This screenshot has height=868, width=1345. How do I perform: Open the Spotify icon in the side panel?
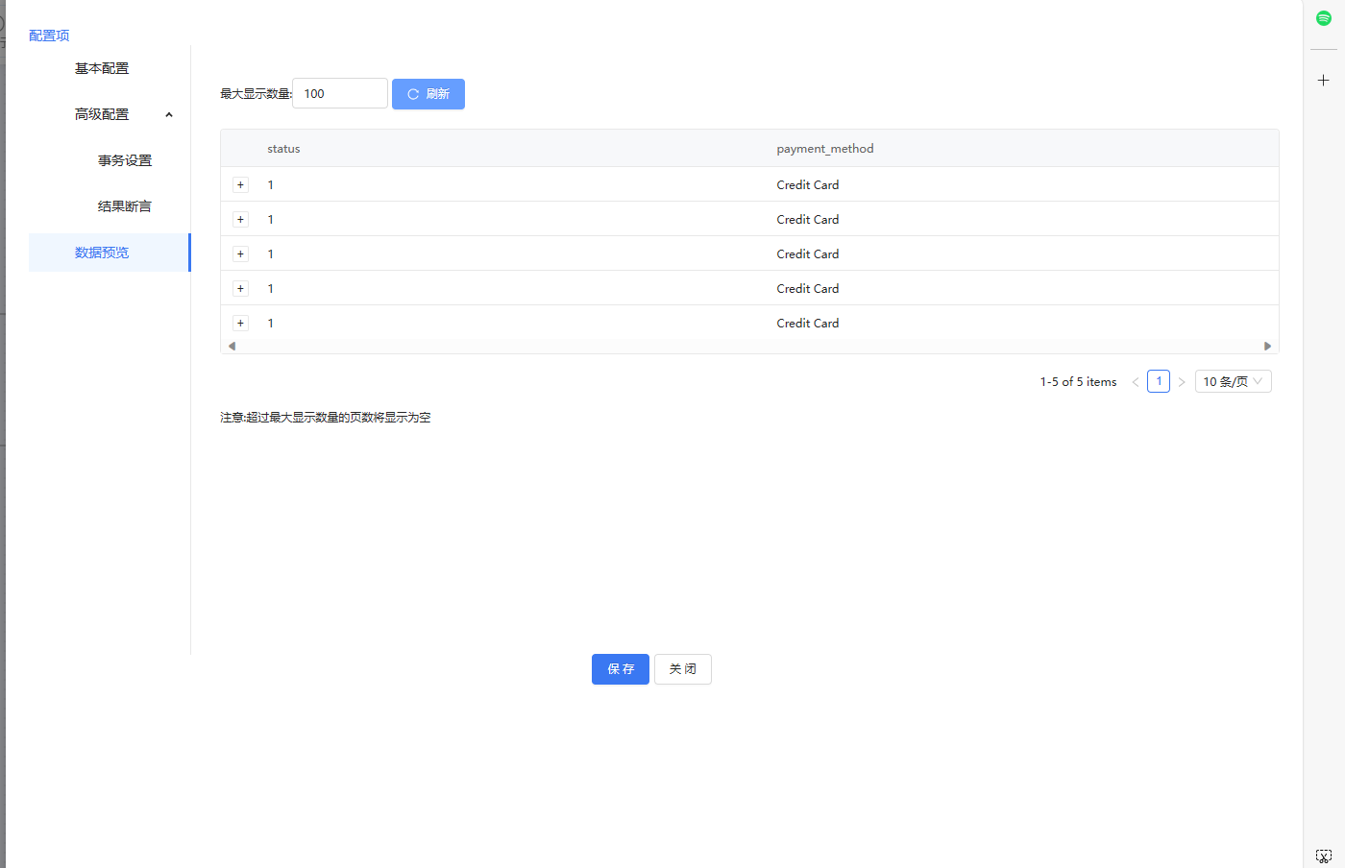[1324, 18]
